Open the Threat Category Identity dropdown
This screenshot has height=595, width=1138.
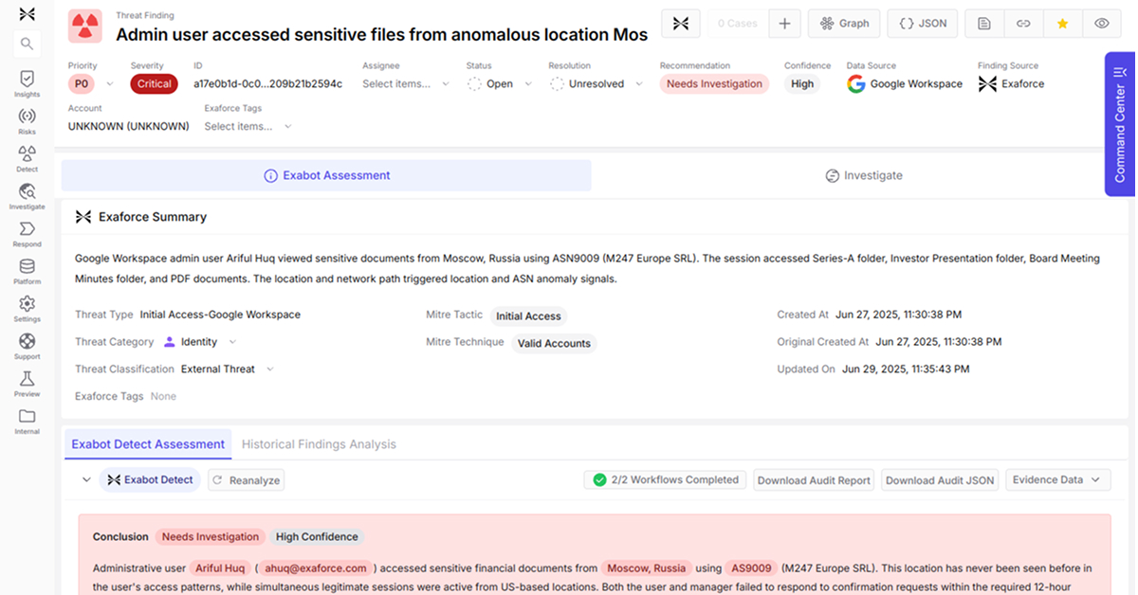[x=200, y=342]
